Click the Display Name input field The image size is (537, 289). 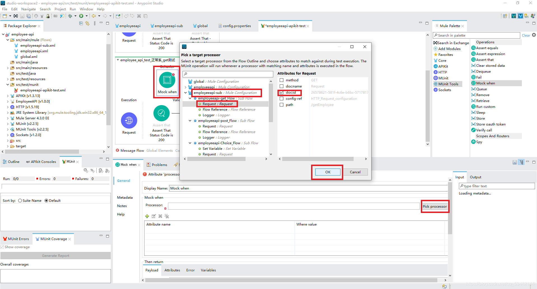tap(308, 188)
